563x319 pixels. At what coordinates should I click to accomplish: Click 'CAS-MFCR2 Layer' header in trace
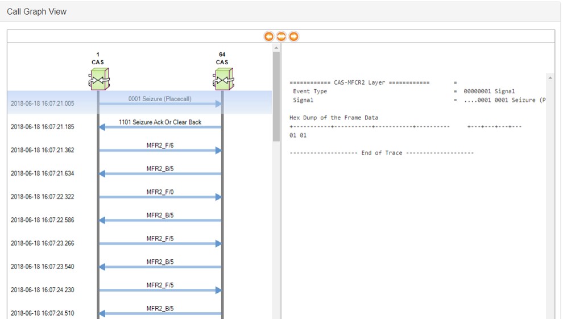click(359, 82)
